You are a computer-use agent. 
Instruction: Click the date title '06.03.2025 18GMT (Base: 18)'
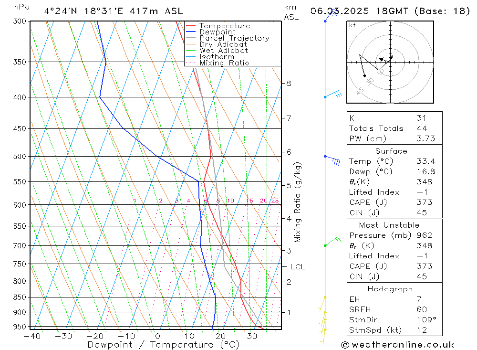click(390, 11)
